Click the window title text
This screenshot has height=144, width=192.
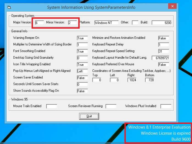tap(91, 7)
